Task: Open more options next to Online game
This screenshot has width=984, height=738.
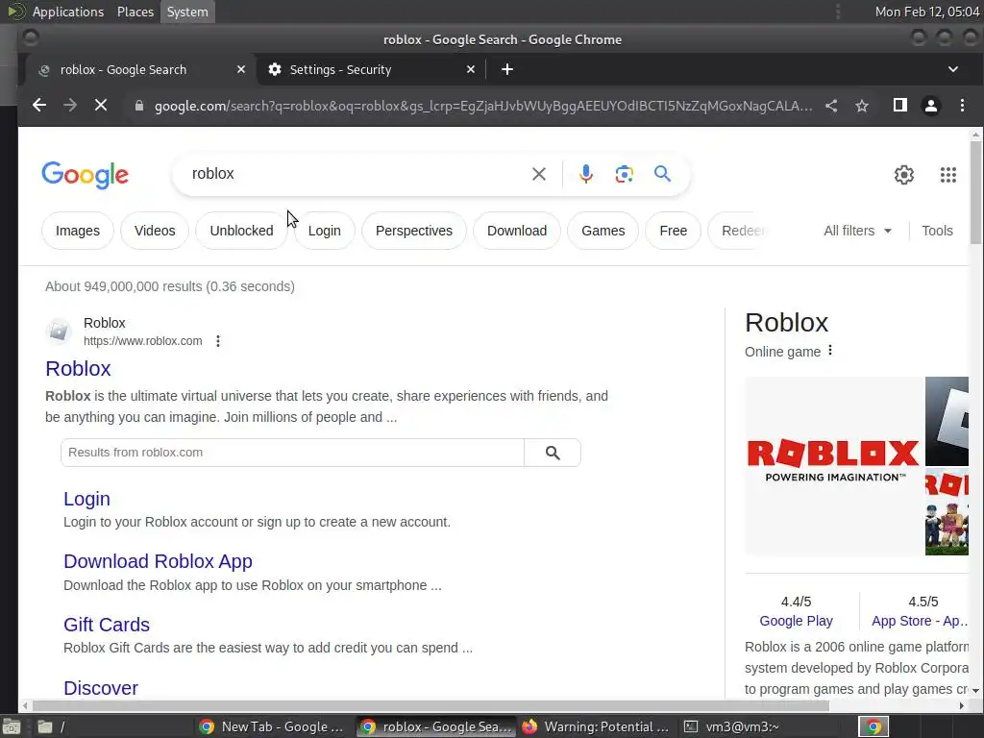Action: (x=829, y=350)
